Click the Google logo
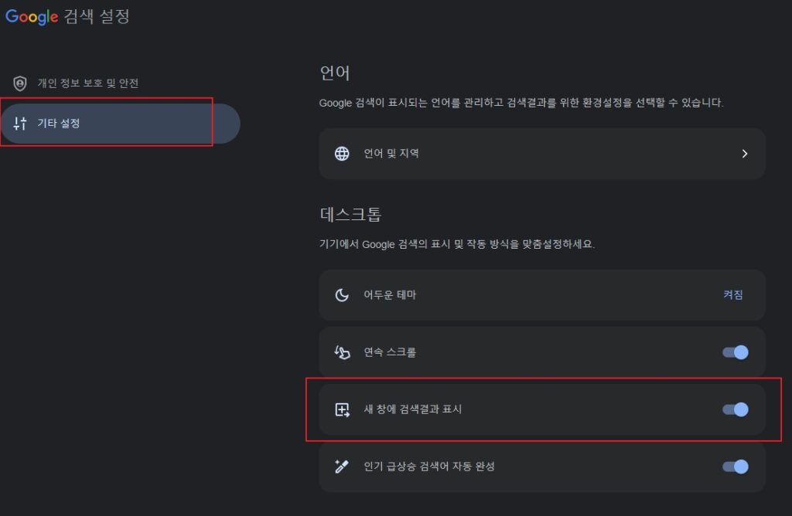Viewport: 792px width, 516px height. click(32, 16)
